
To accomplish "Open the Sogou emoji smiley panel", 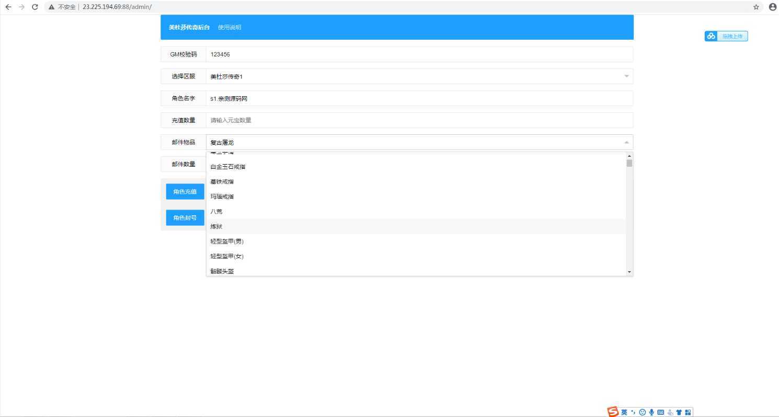I will click(643, 412).
